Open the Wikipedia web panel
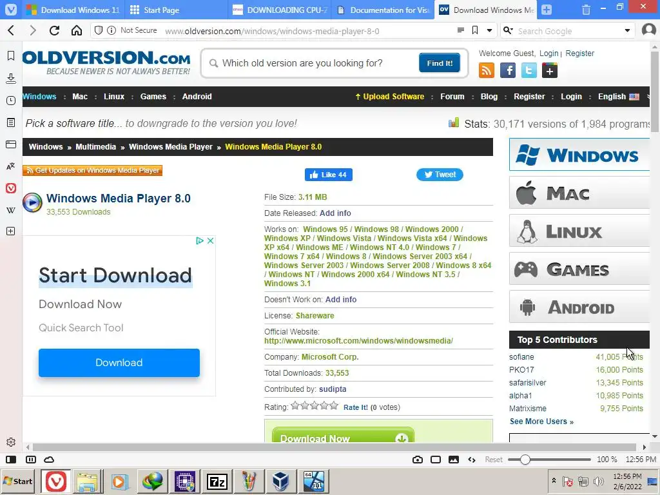Screen dimensions: 660x495 tap(11, 210)
